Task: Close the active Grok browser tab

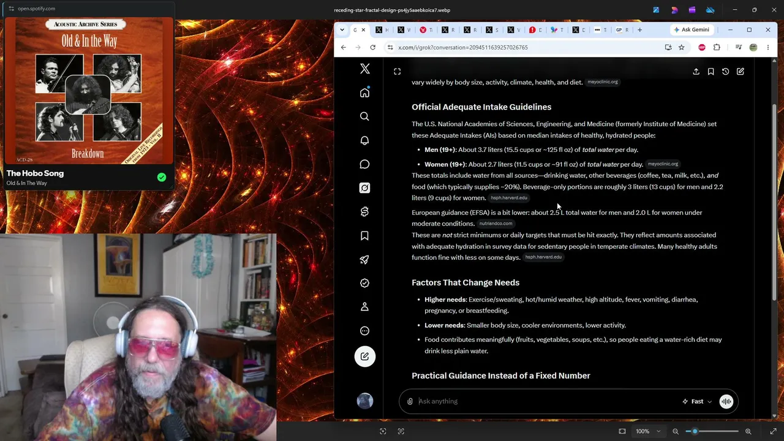Action: point(363,29)
